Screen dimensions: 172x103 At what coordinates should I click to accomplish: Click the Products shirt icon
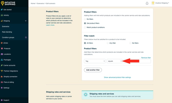(2, 48)
